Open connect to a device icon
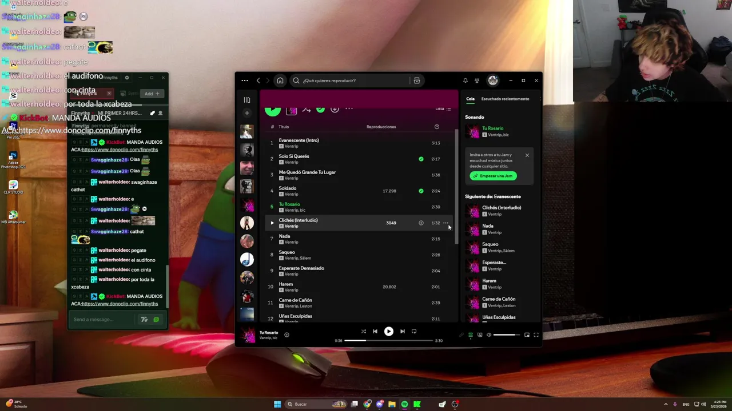 click(x=480, y=335)
